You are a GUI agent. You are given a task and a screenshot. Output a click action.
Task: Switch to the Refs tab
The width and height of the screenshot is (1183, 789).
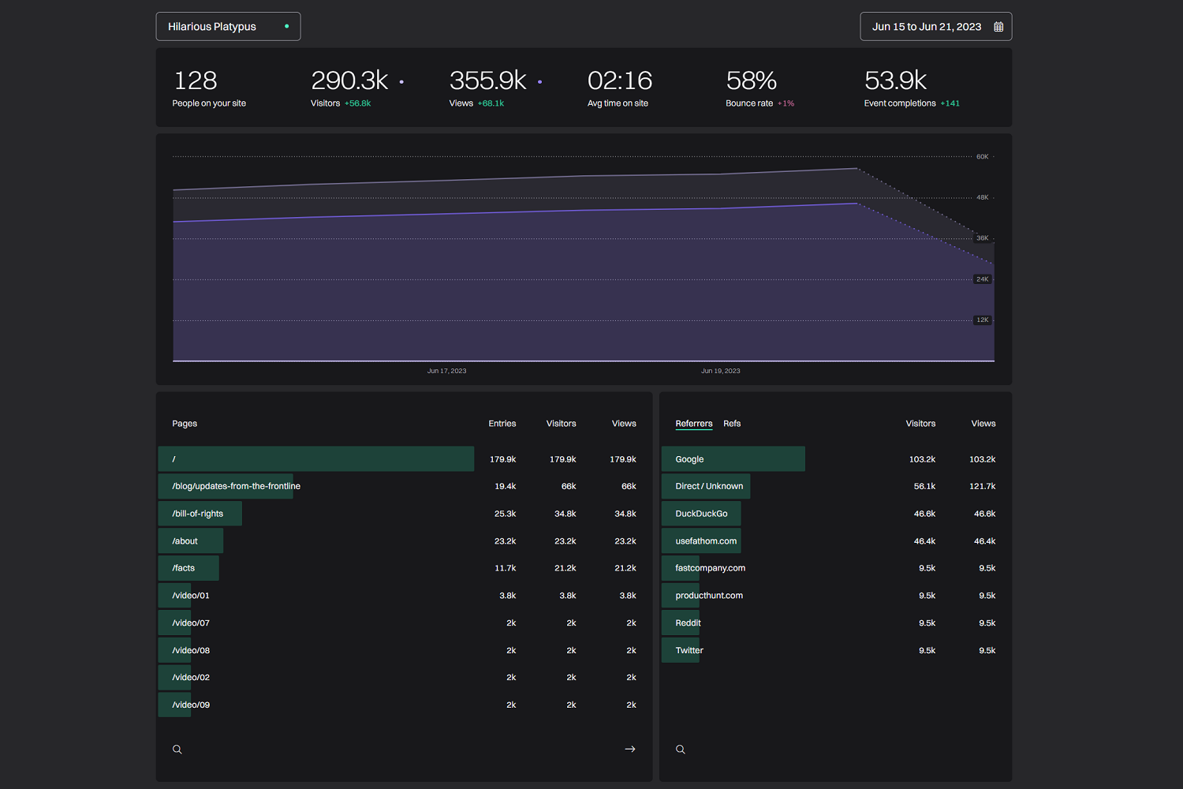[732, 424]
